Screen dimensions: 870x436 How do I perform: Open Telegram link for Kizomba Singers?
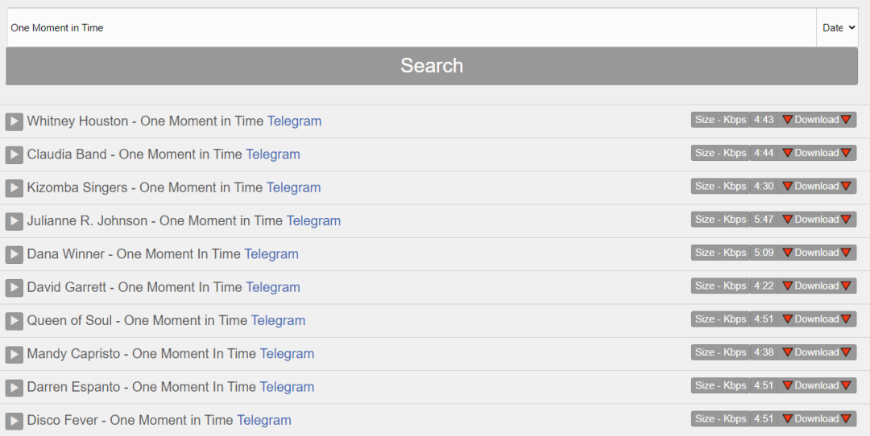click(293, 187)
